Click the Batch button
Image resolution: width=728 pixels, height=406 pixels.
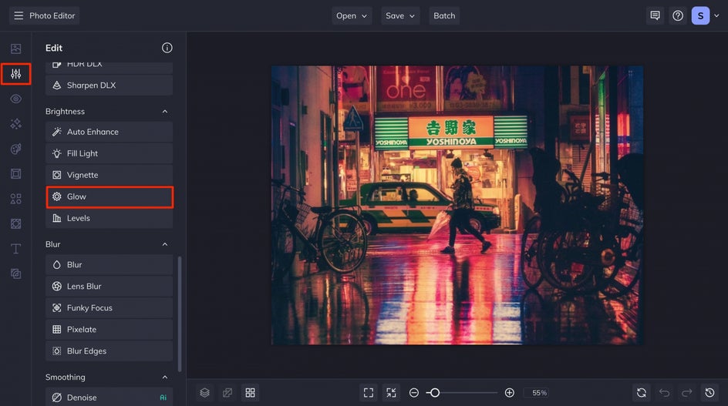click(444, 15)
